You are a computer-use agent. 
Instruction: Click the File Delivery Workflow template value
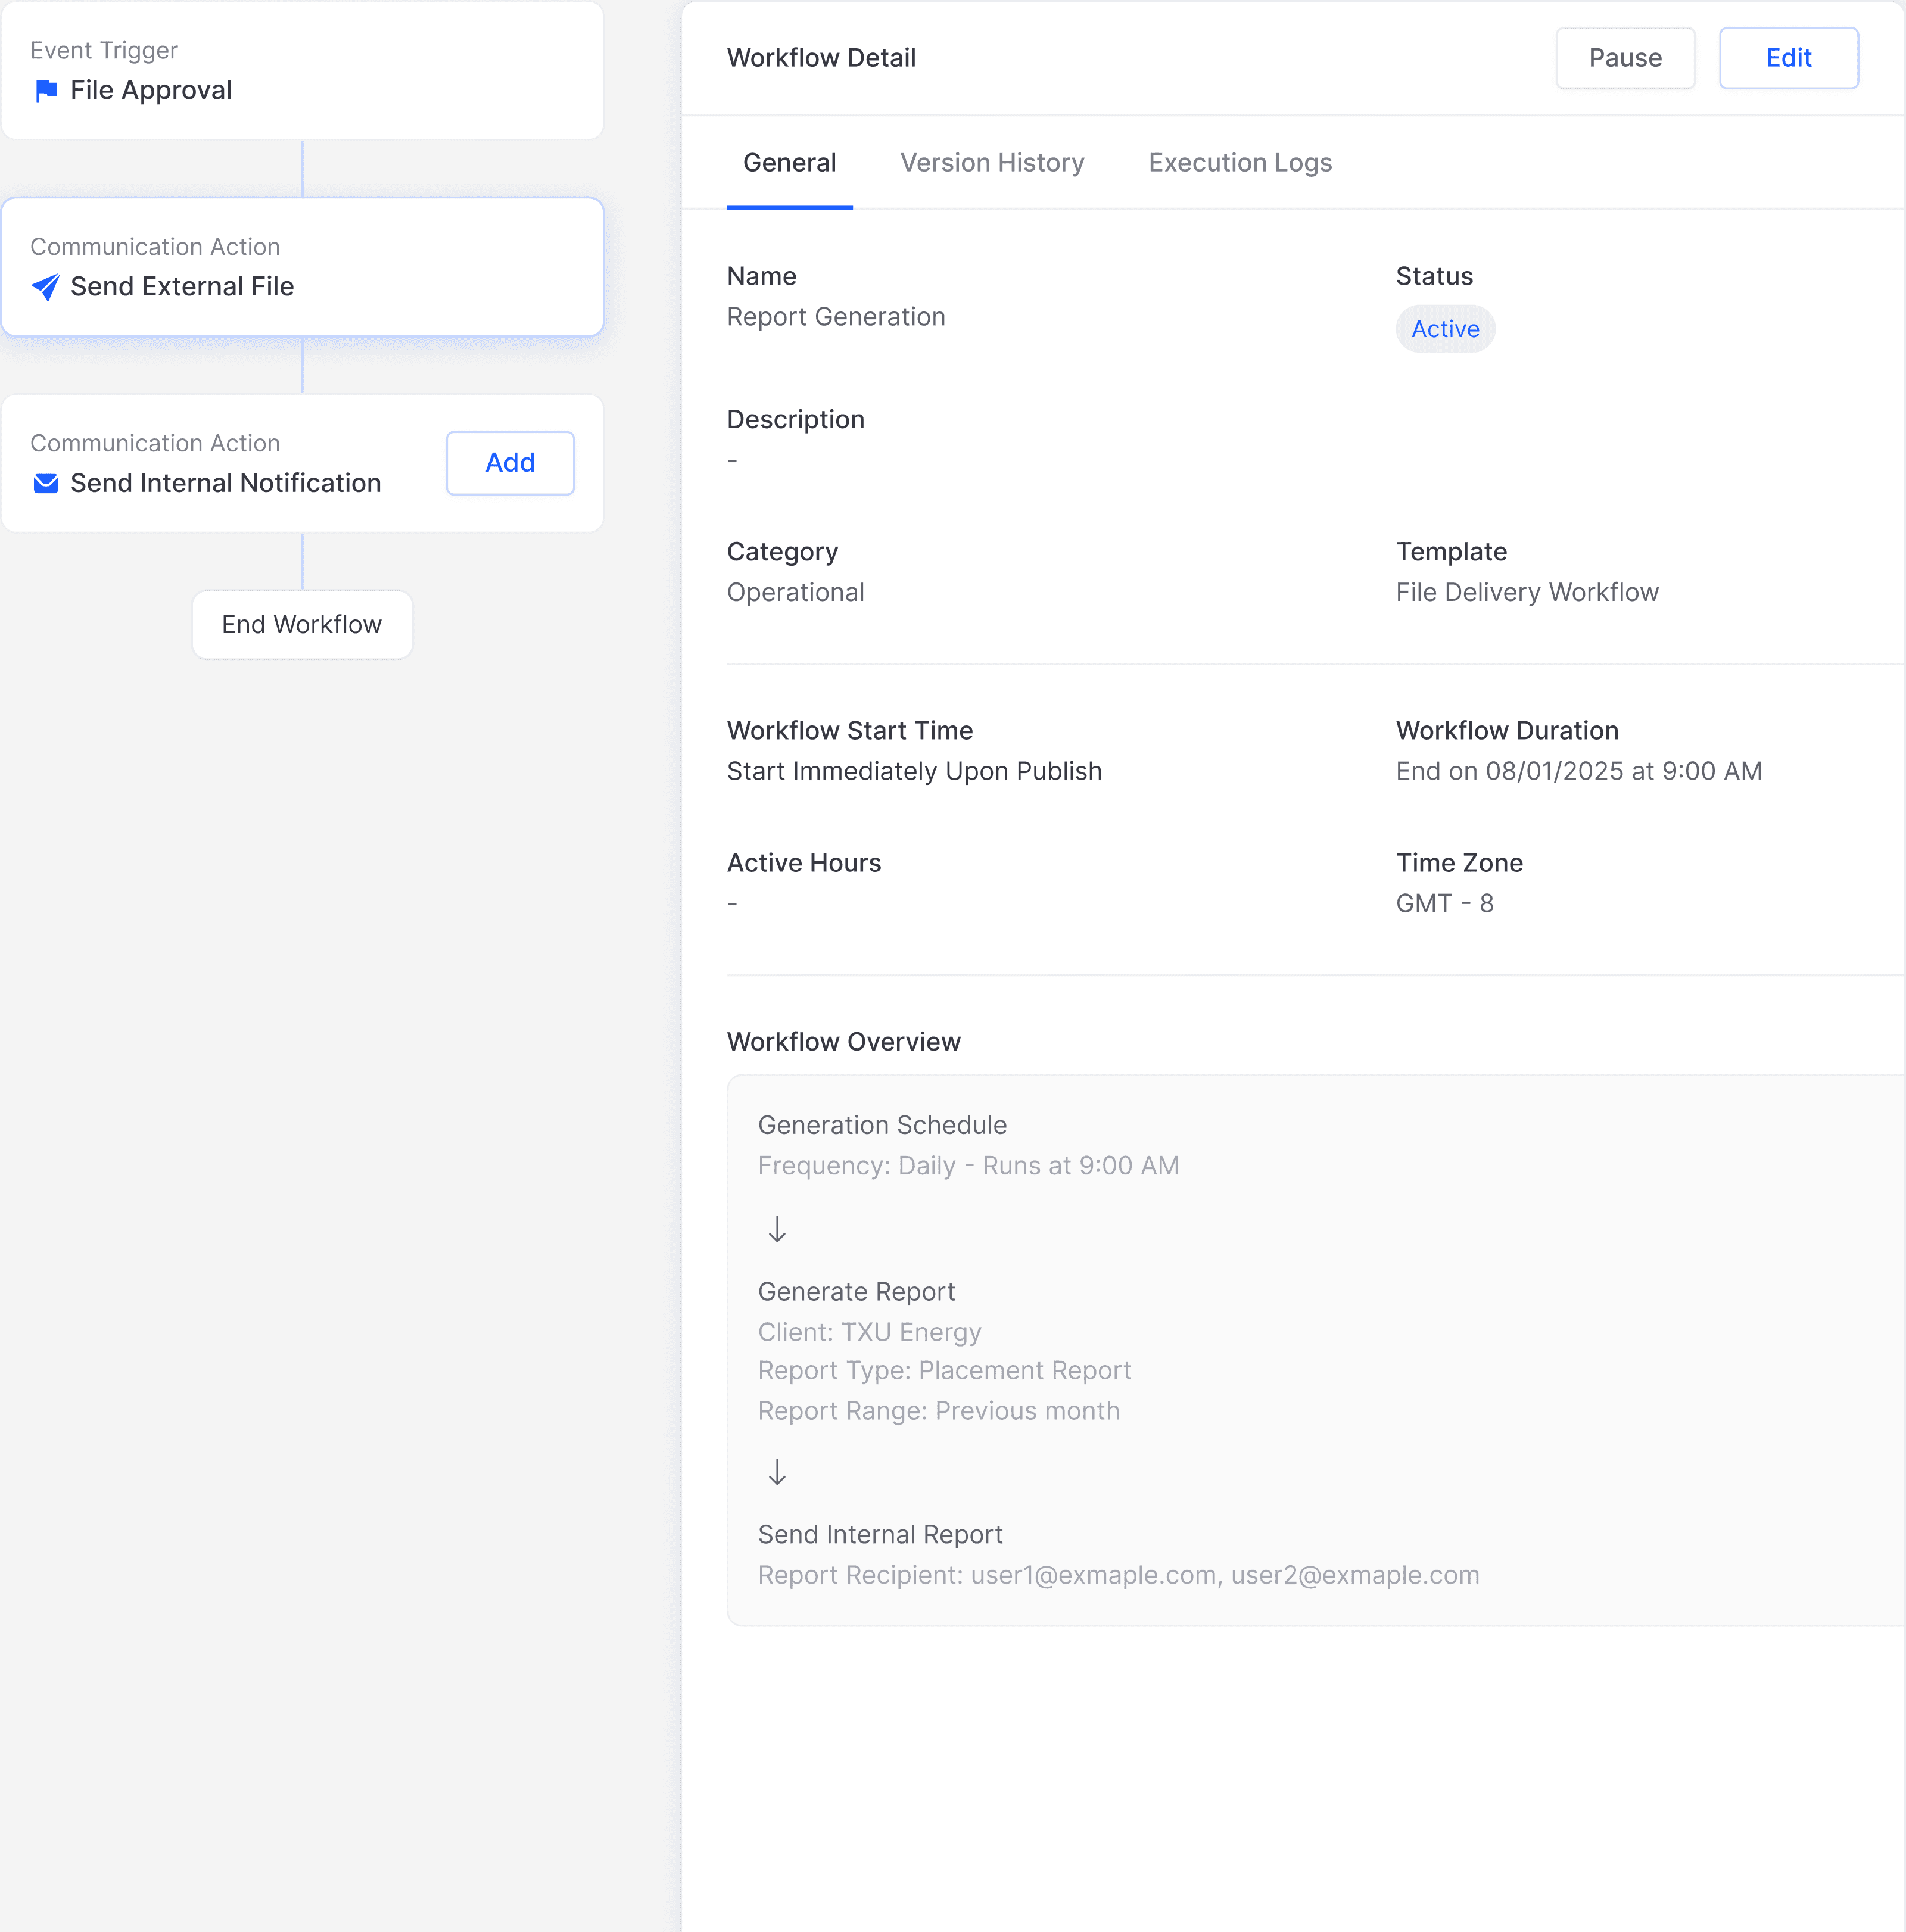click(x=1527, y=593)
